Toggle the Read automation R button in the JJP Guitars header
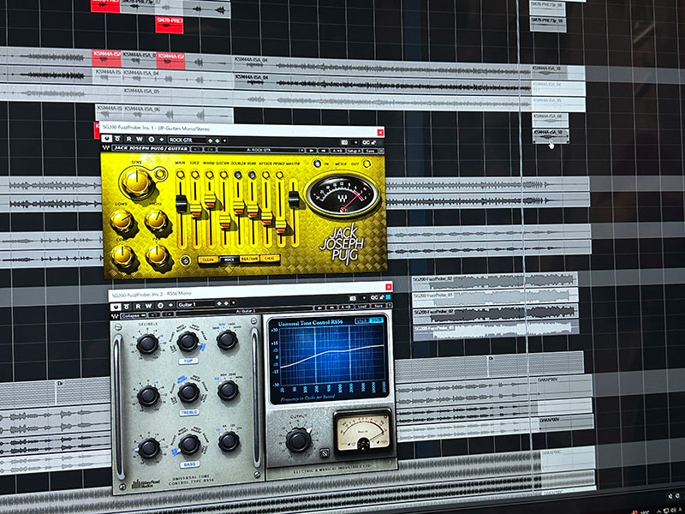This screenshot has height=514, width=685. 129,140
